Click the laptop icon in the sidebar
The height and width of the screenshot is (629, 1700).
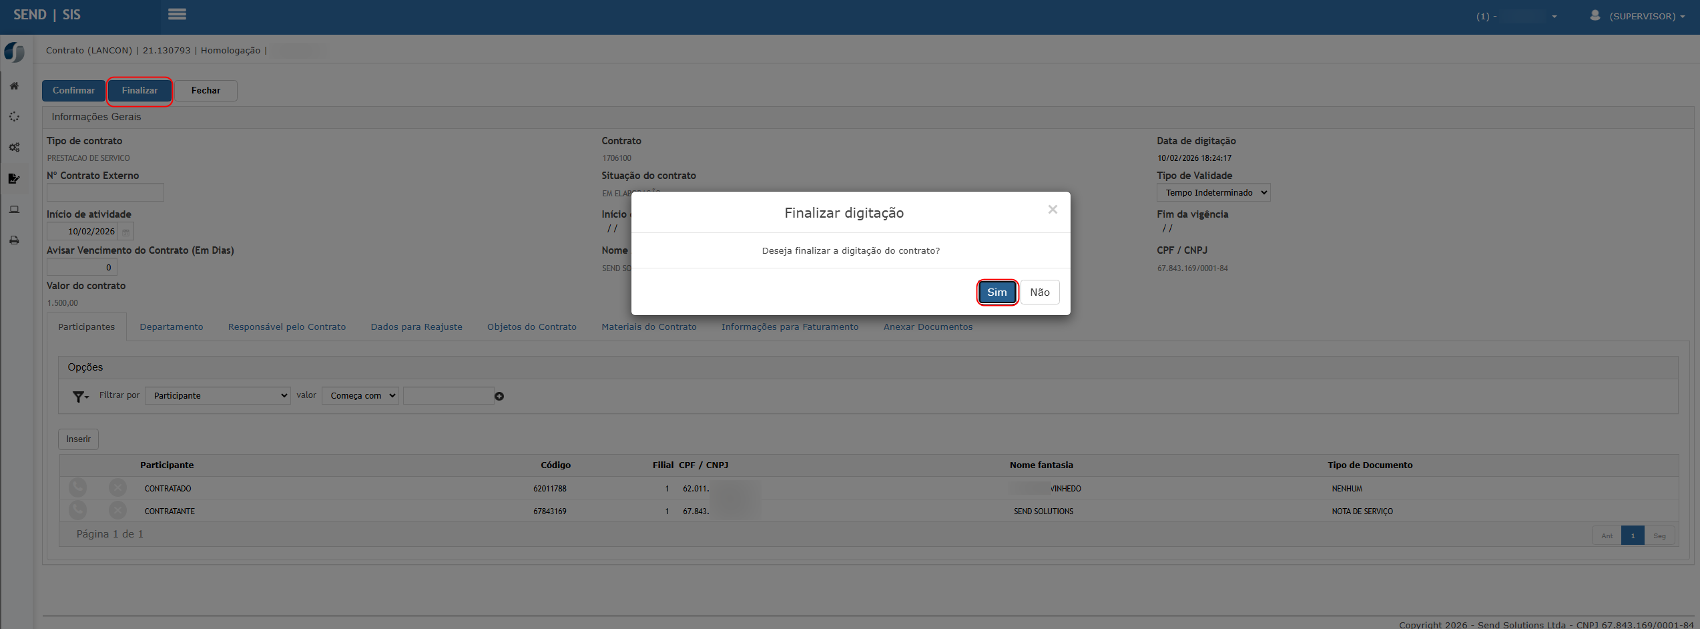(x=14, y=210)
